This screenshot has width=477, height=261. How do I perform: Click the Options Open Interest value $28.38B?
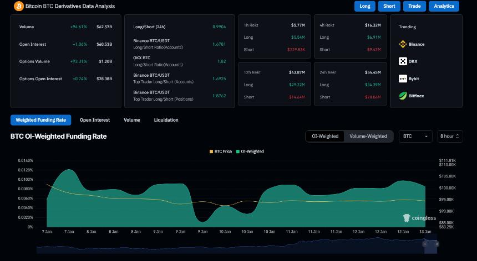click(x=104, y=79)
